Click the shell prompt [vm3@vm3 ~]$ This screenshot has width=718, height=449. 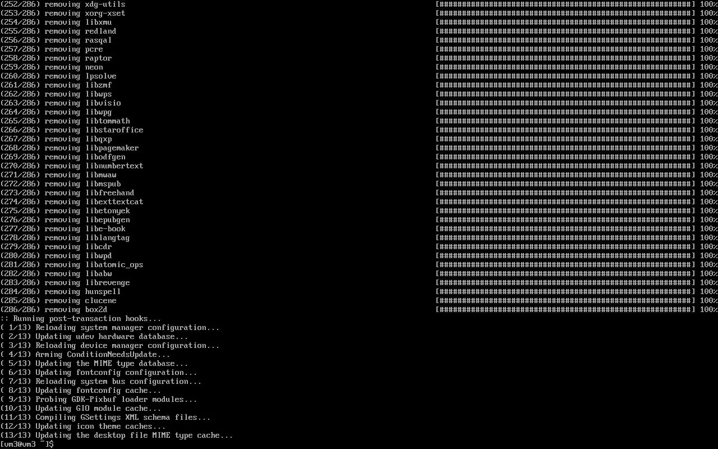click(x=27, y=444)
